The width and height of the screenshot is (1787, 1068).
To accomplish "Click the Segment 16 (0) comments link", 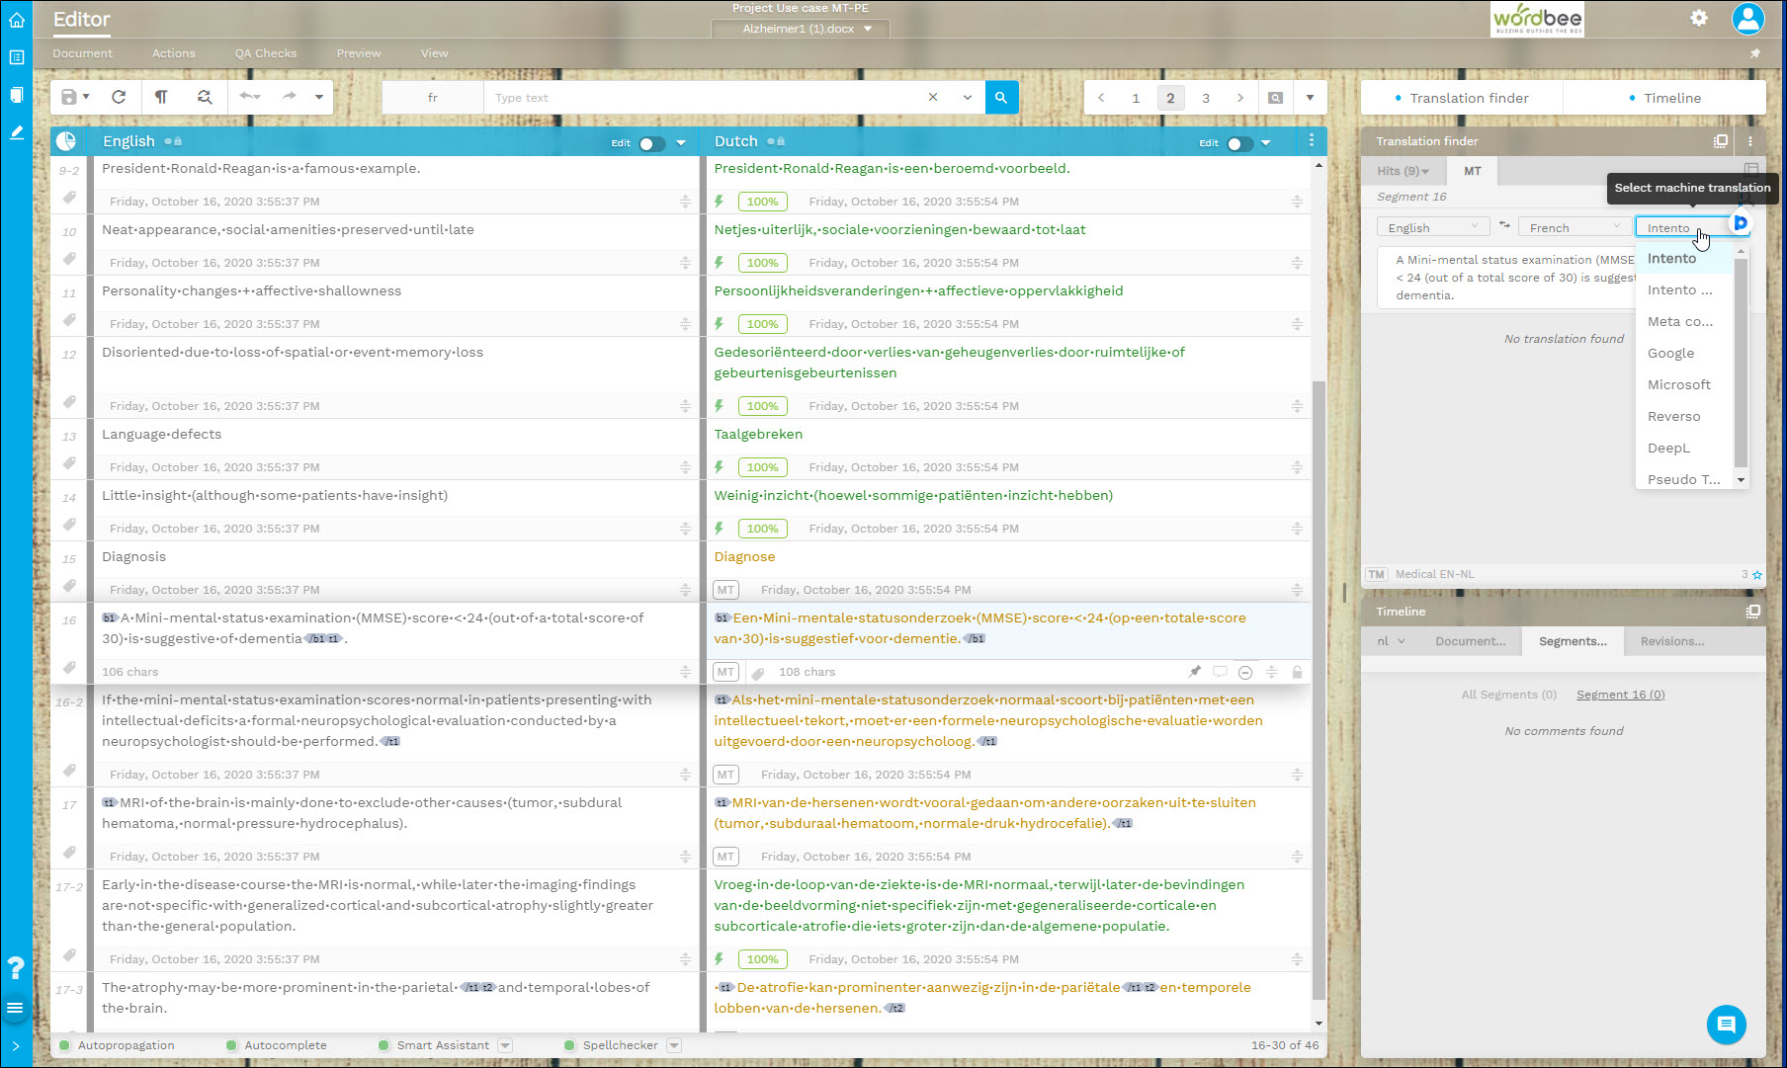I will (x=1620, y=695).
